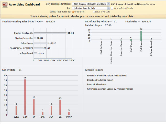This screenshot has height=124, width=166.
Task: Click the Advertising Dashboard logo icon
Action: coord(4,5)
